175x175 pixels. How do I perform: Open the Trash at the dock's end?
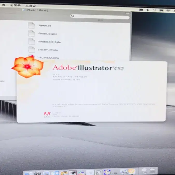(152, 171)
